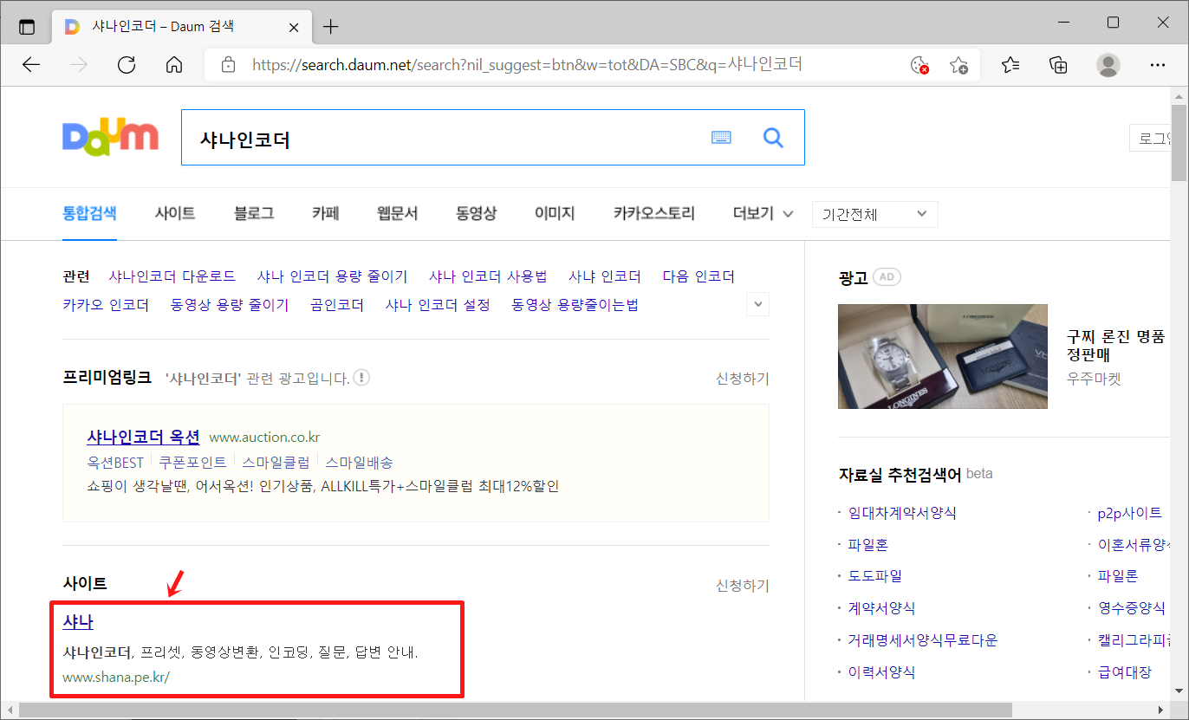
Task: Open the Collections icon
Action: 1058,65
